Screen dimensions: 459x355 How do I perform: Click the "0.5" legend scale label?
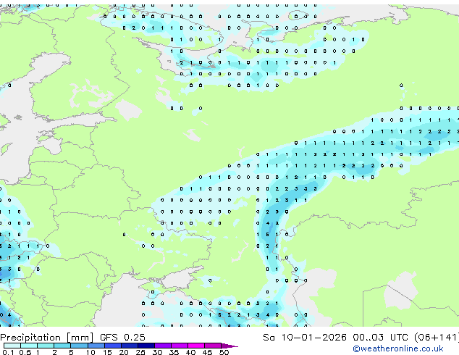click(25, 352)
